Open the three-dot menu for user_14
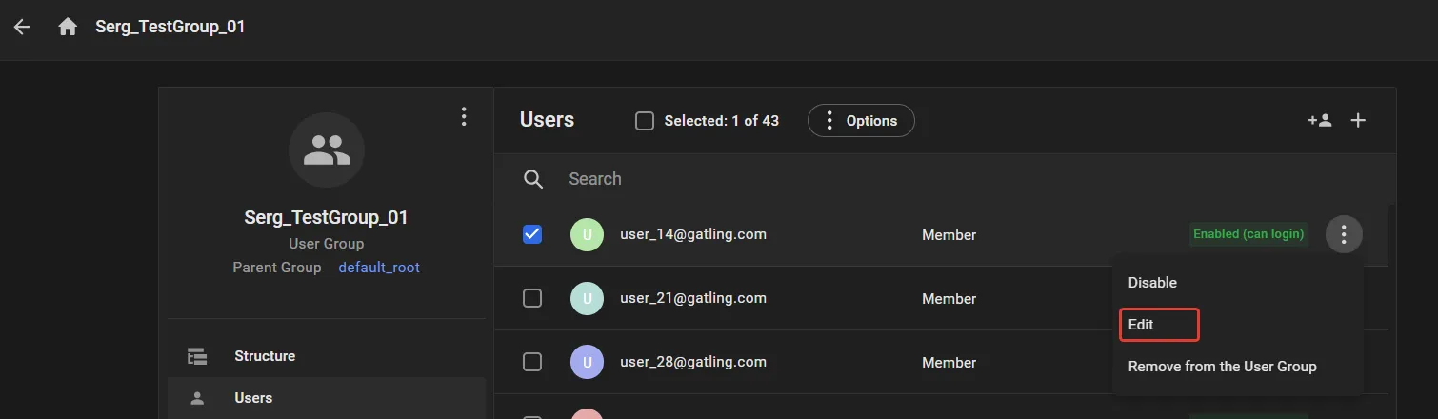This screenshot has width=1438, height=419. [x=1344, y=233]
